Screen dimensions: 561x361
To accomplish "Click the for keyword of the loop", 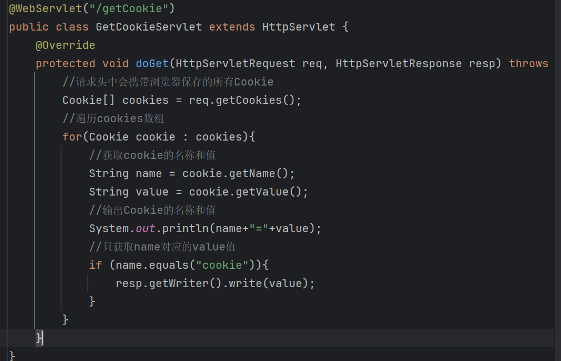I will (72, 137).
